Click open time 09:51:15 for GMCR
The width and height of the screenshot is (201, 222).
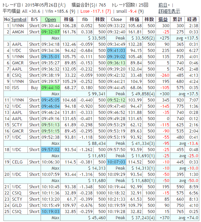[x=51, y=131]
